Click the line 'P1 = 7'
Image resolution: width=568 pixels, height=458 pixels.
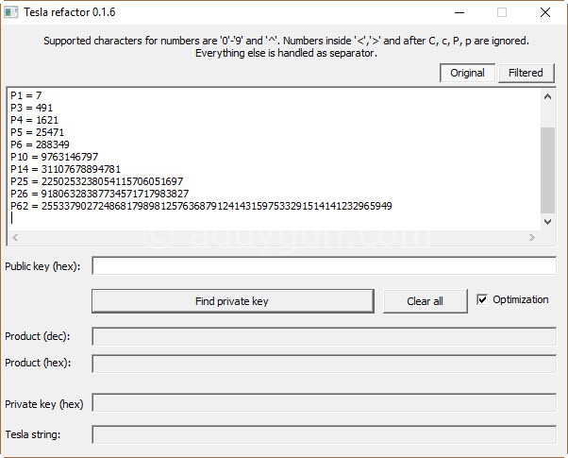(x=26, y=95)
